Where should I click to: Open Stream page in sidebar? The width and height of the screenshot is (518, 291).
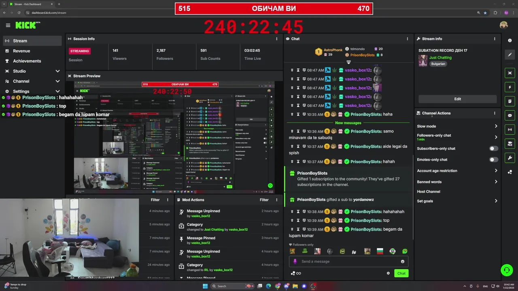click(32, 40)
